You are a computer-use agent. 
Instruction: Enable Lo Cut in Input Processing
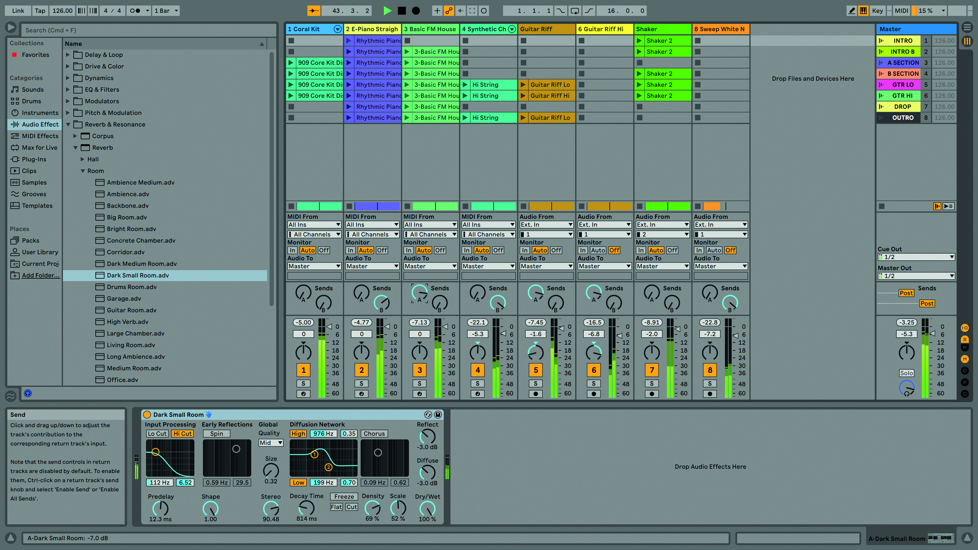click(157, 434)
